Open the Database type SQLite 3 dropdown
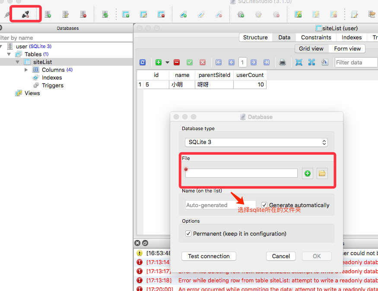Screen dimensions: 378x291 tap(256, 142)
